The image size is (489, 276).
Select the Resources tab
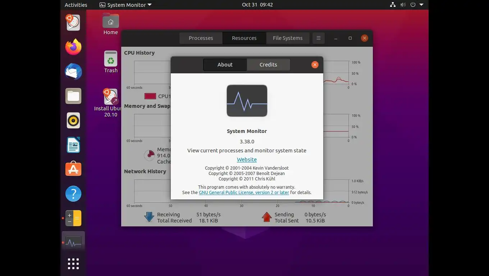tap(244, 38)
